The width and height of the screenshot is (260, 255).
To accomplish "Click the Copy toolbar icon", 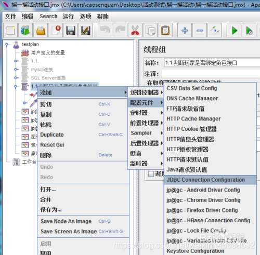I will [x=150, y=31].
